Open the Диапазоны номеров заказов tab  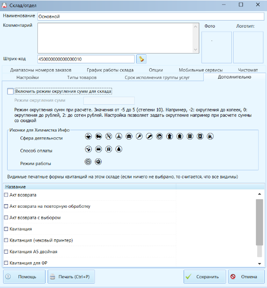click(x=41, y=70)
